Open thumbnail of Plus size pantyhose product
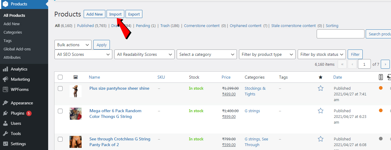The width and height of the screenshot is (391, 150). pyautogui.click(x=76, y=91)
